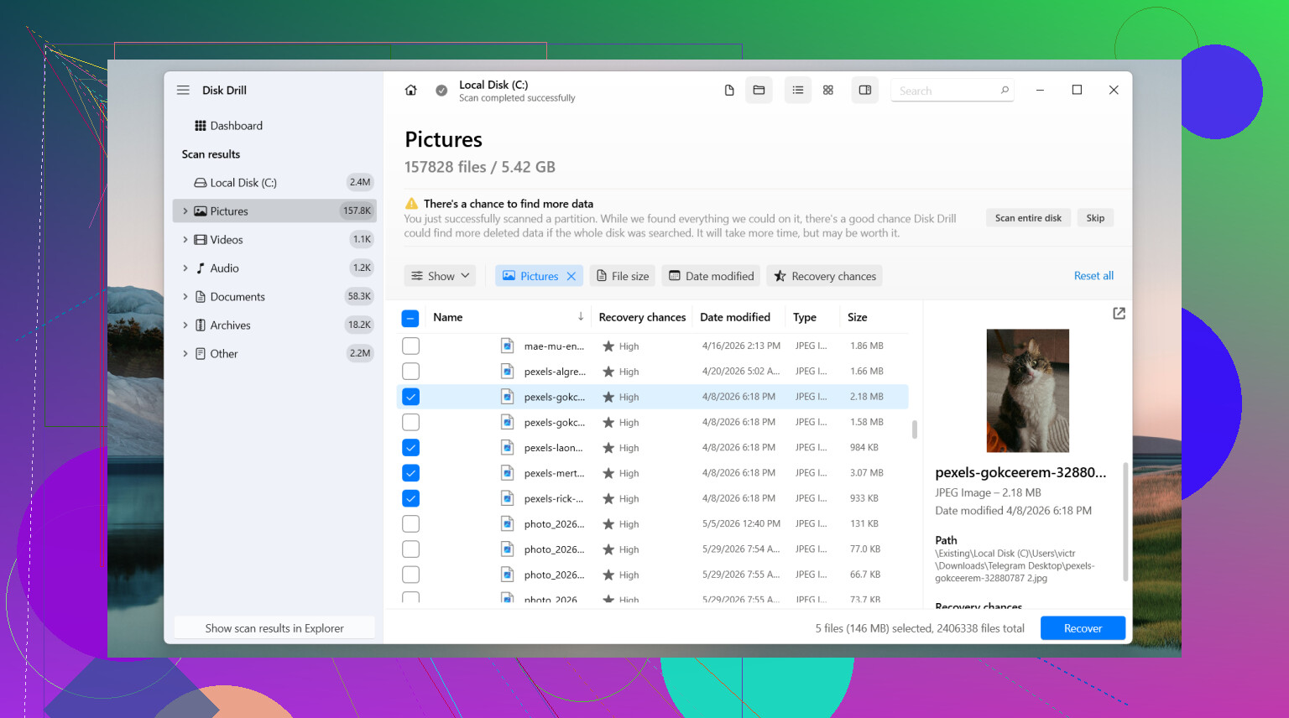Click the file icon of pexels-rick row
This screenshot has width=1289, height=718.
[x=508, y=498]
